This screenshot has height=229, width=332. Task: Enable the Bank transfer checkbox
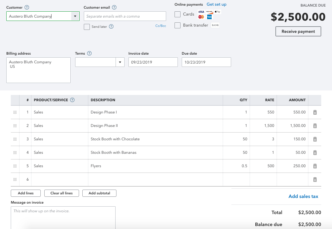pyautogui.click(x=178, y=25)
